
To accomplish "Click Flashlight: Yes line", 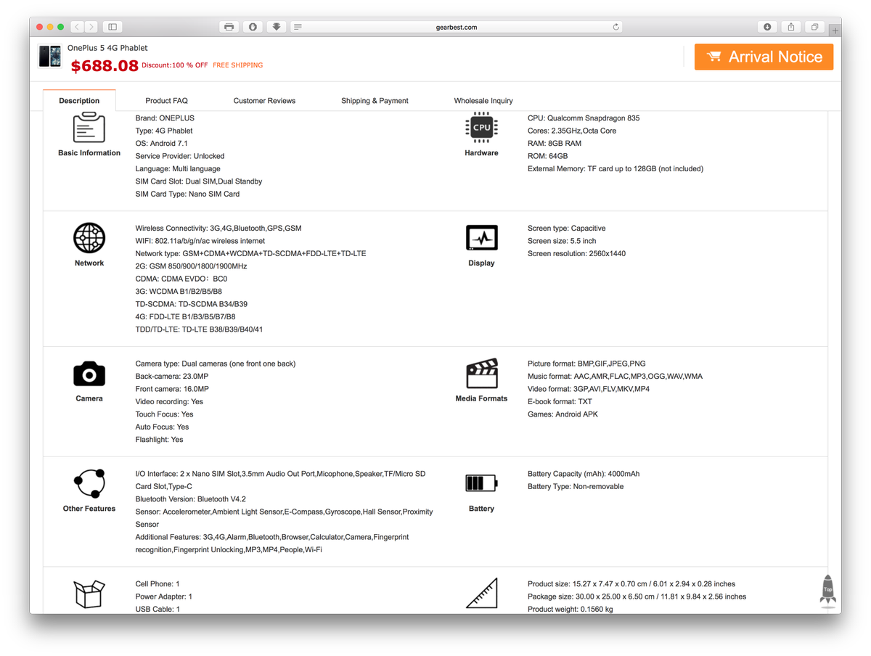I will point(159,440).
